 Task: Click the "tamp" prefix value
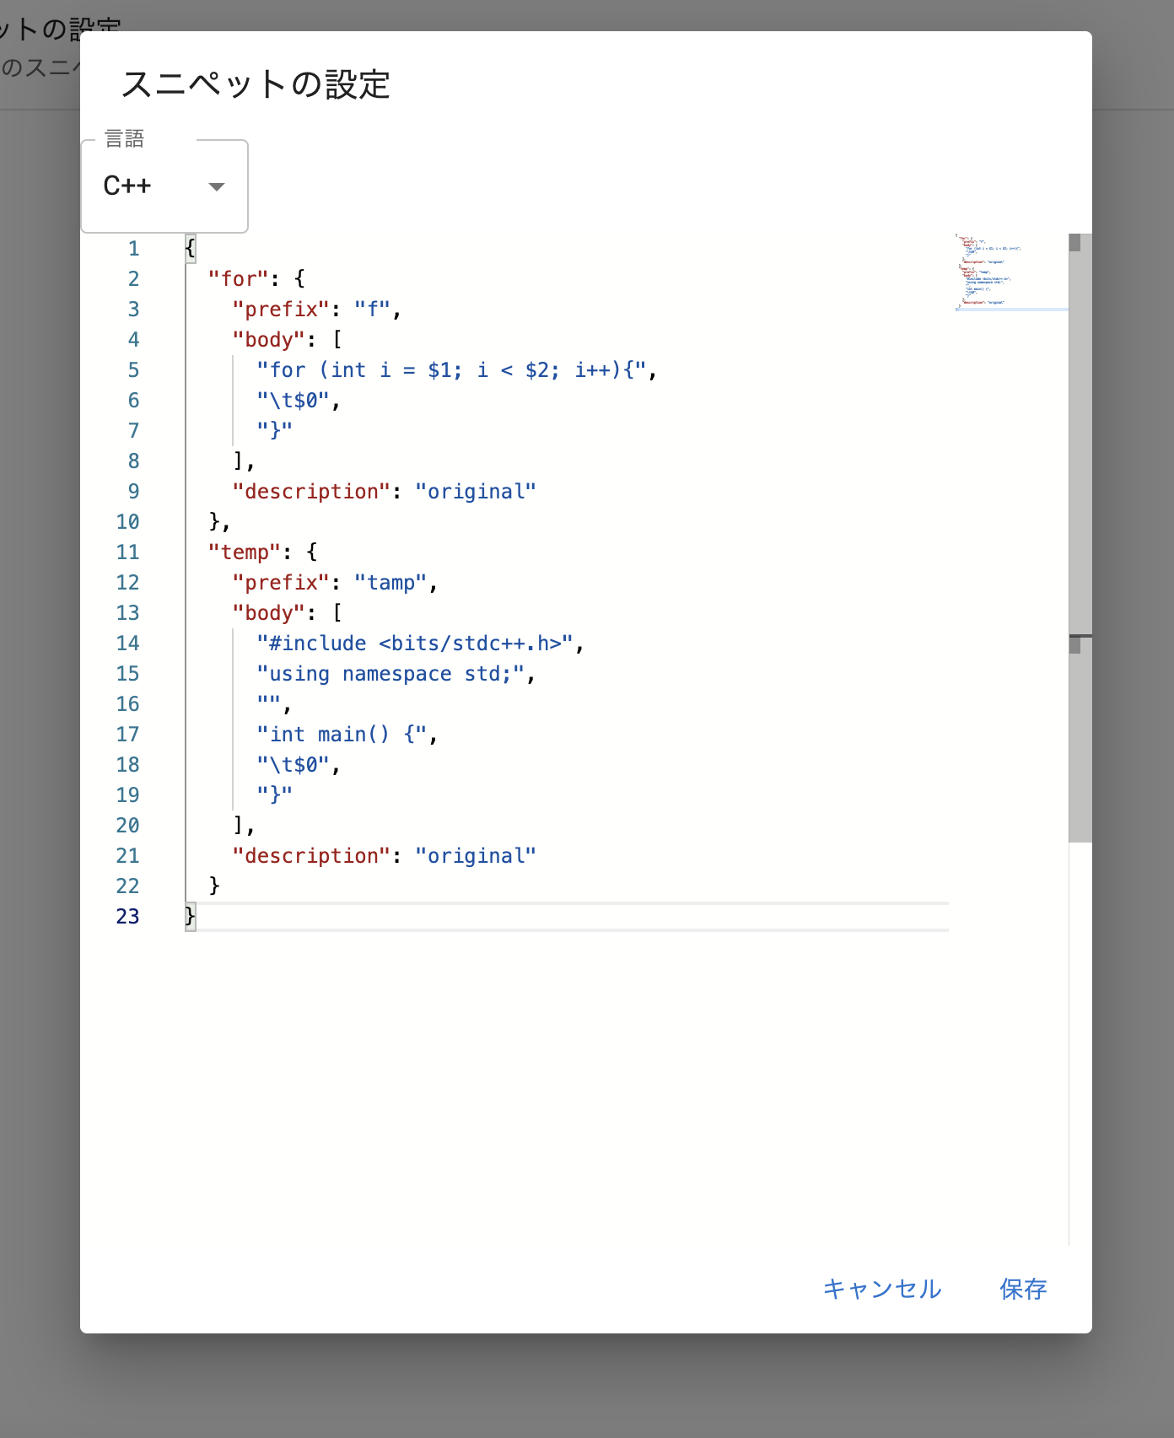390,583
